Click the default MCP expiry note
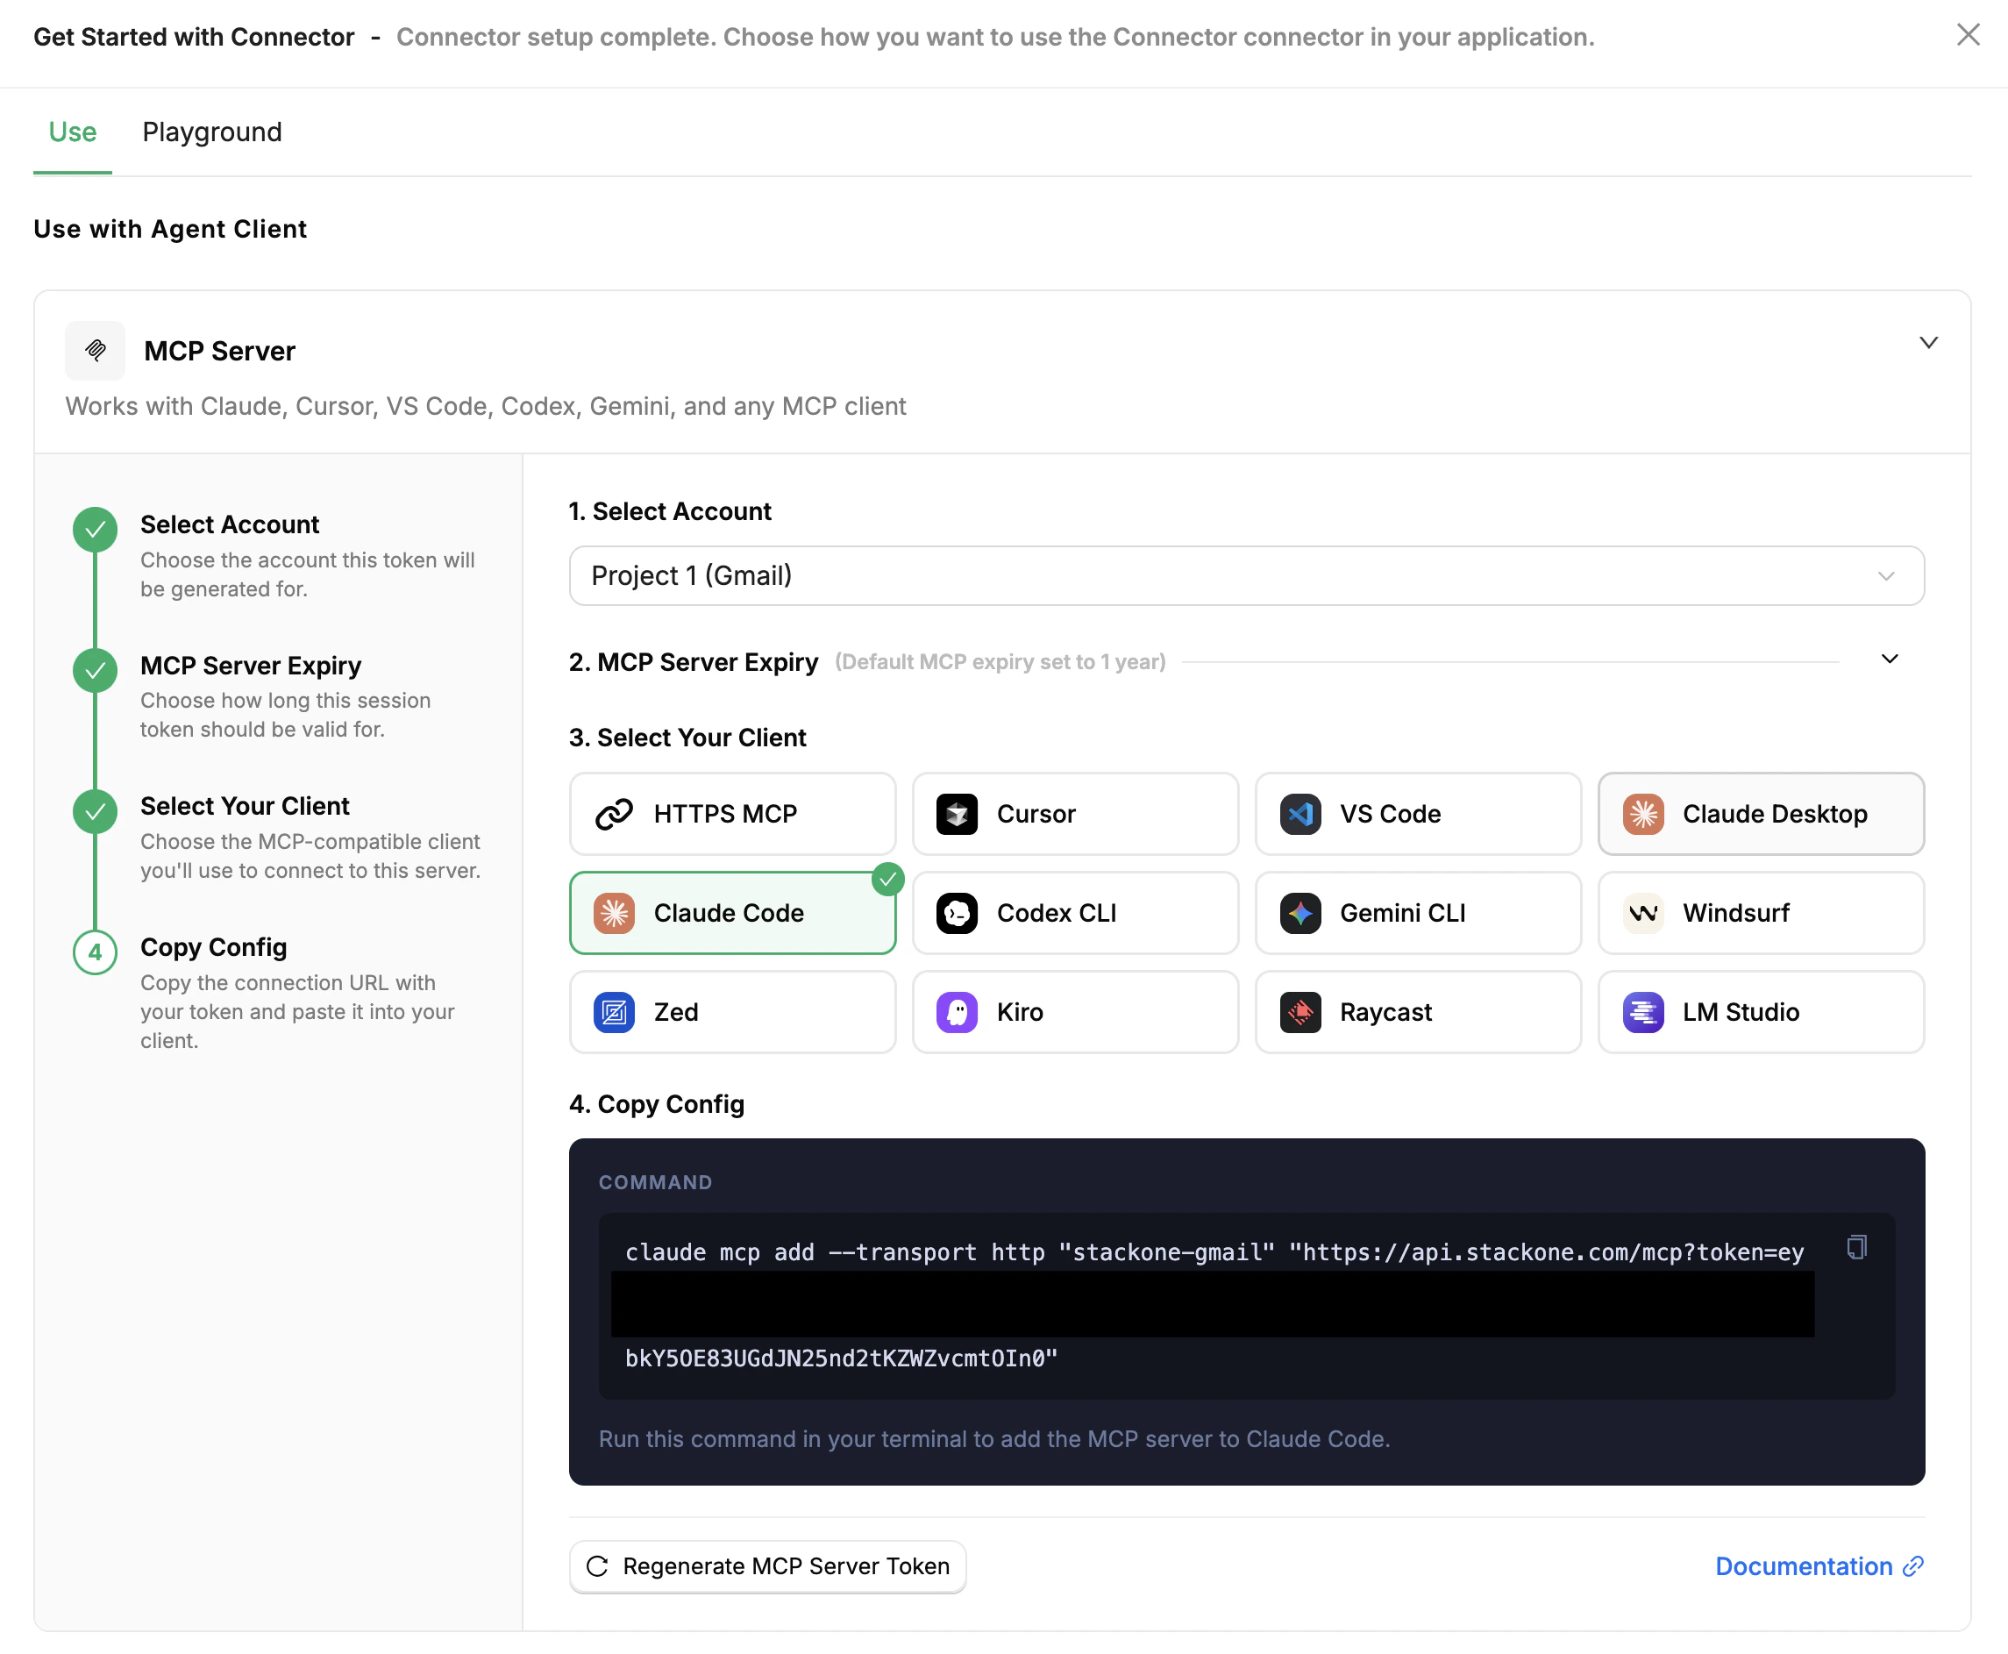This screenshot has width=2008, height=1654. coord(1000,661)
